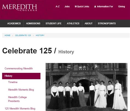Open Meredith College Presidents sidebar link
Image resolution: width=130 pixels, height=111 pixels.
[17, 99]
